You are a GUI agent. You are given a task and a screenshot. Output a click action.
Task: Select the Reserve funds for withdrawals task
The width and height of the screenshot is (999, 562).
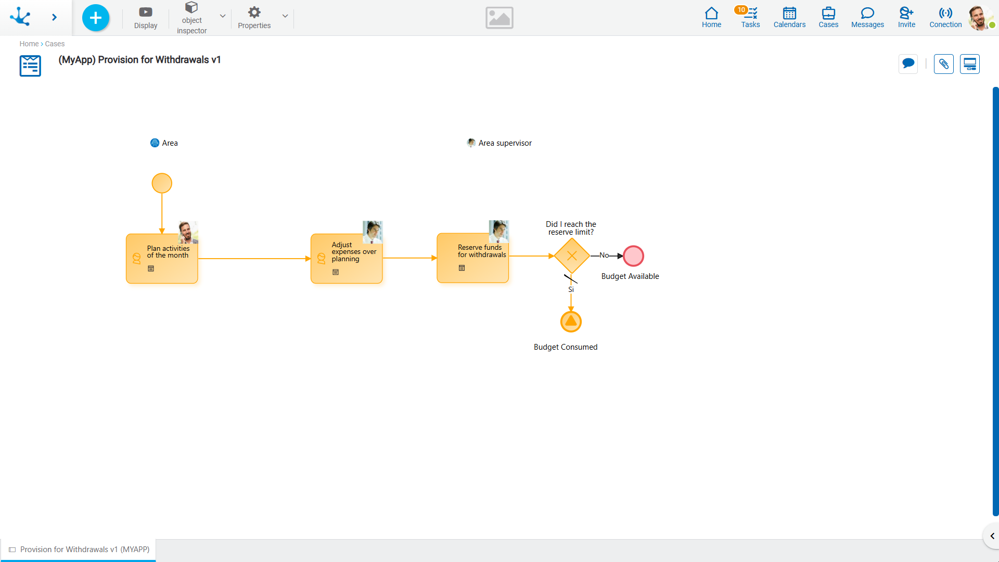[x=472, y=258]
